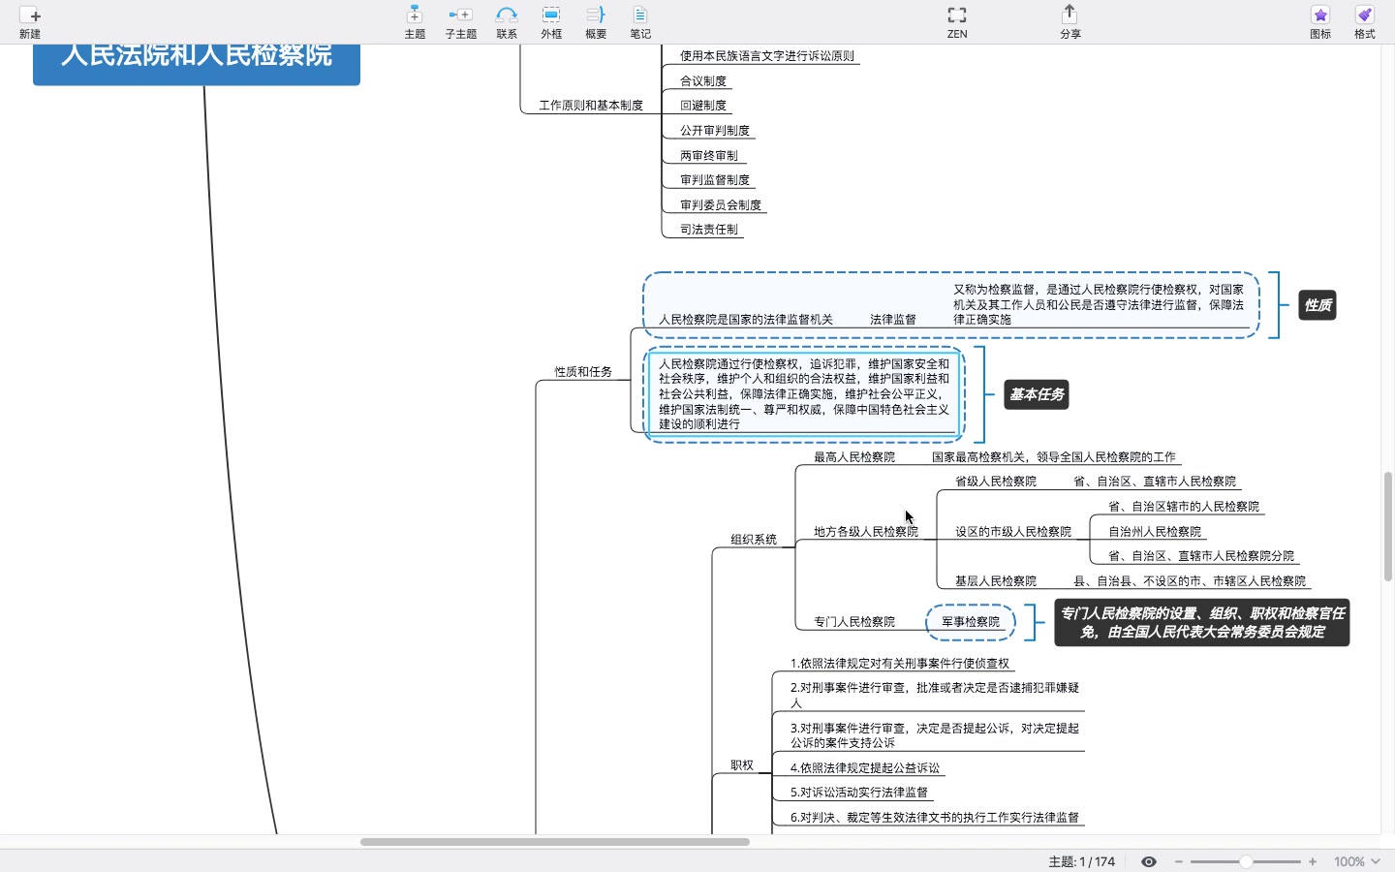Select the 人民检察院是国家的法律监督机关 node
The width and height of the screenshot is (1395, 872).
(746, 320)
